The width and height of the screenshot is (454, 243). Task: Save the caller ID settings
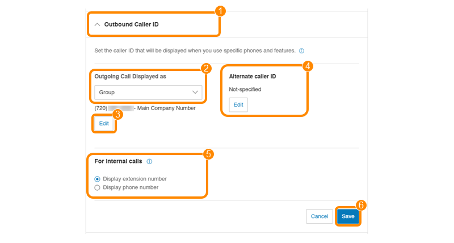[x=348, y=216]
